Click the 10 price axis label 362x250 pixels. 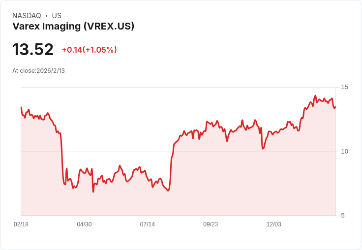(344, 152)
